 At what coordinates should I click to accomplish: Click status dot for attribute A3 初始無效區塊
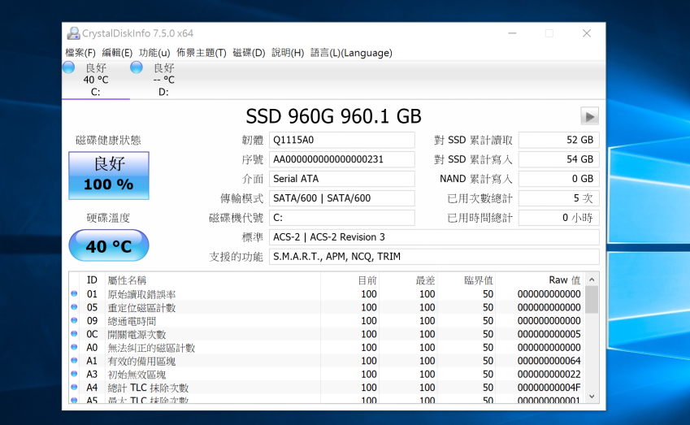click(74, 374)
